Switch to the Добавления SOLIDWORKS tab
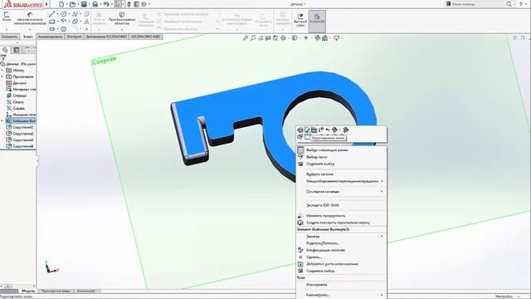The width and height of the screenshot is (531, 299). tap(106, 37)
